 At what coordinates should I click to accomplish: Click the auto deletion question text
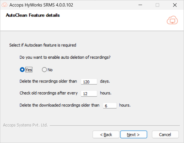[65, 57]
